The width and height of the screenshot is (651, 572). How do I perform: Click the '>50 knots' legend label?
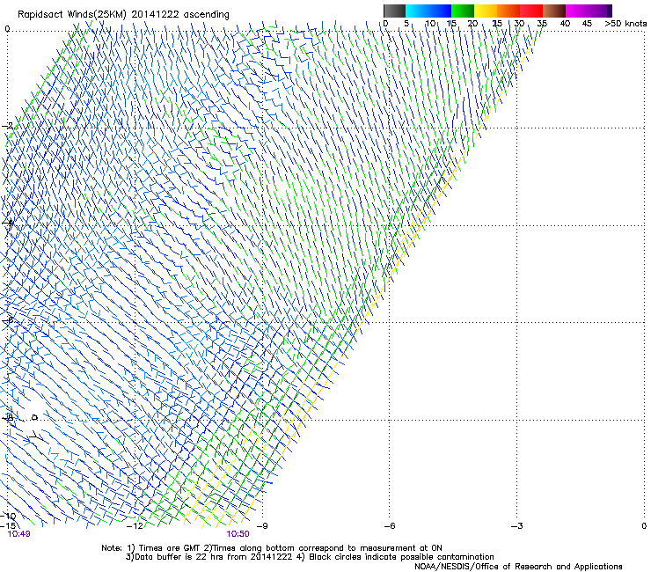[625, 23]
